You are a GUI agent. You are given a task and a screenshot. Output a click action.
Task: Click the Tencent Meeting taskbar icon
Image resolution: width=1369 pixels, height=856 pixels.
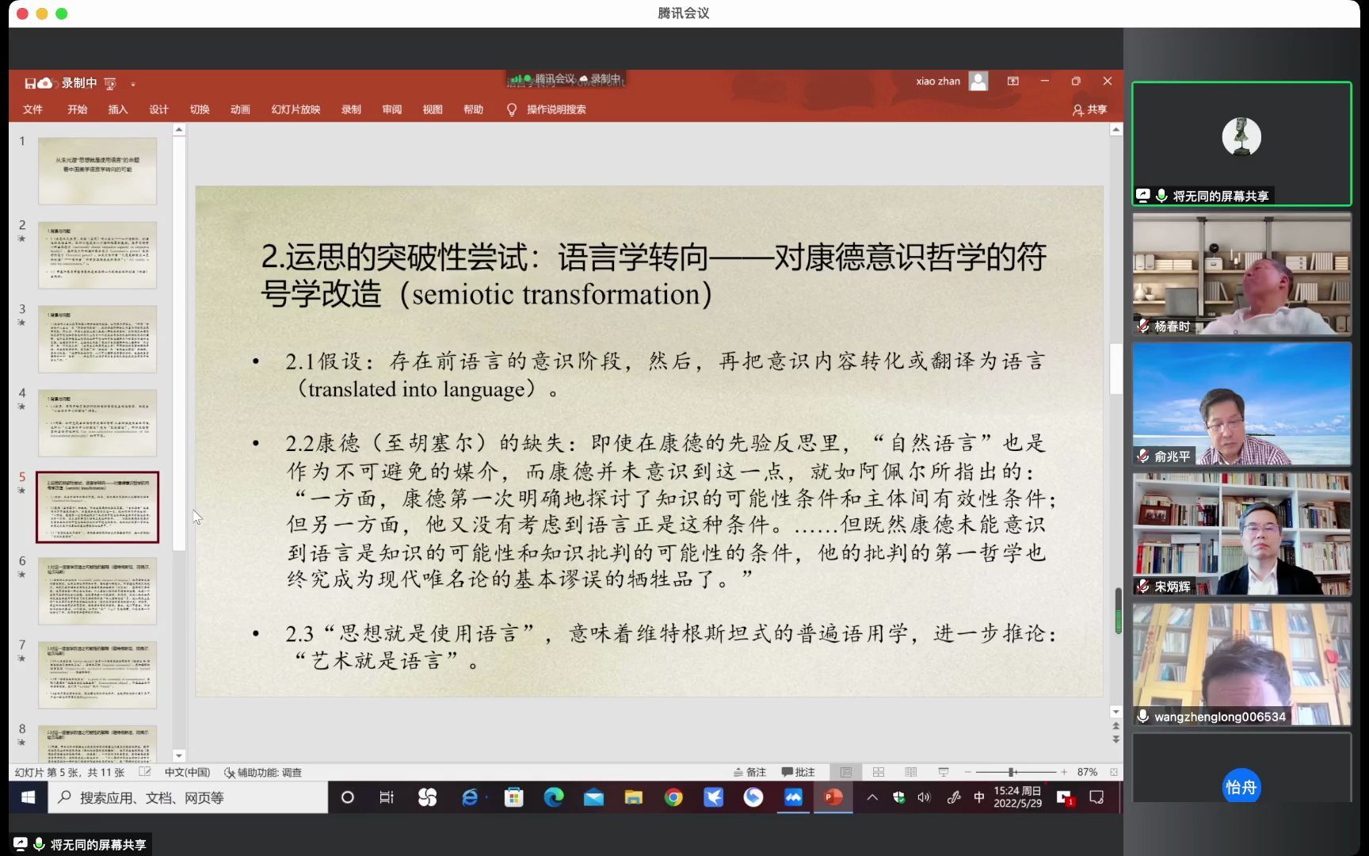coord(793,797)
